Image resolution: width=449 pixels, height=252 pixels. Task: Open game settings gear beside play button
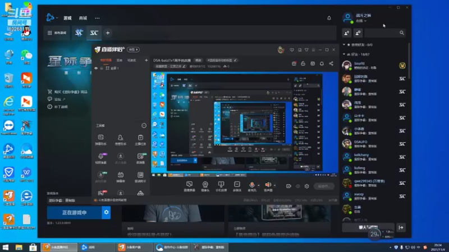coord(106,213)
